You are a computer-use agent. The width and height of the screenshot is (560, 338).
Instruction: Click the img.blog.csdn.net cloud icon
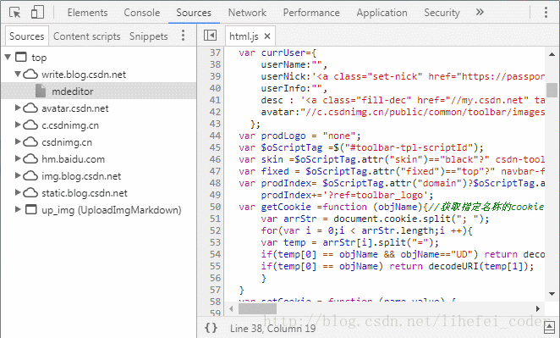(x=30, y=175)
